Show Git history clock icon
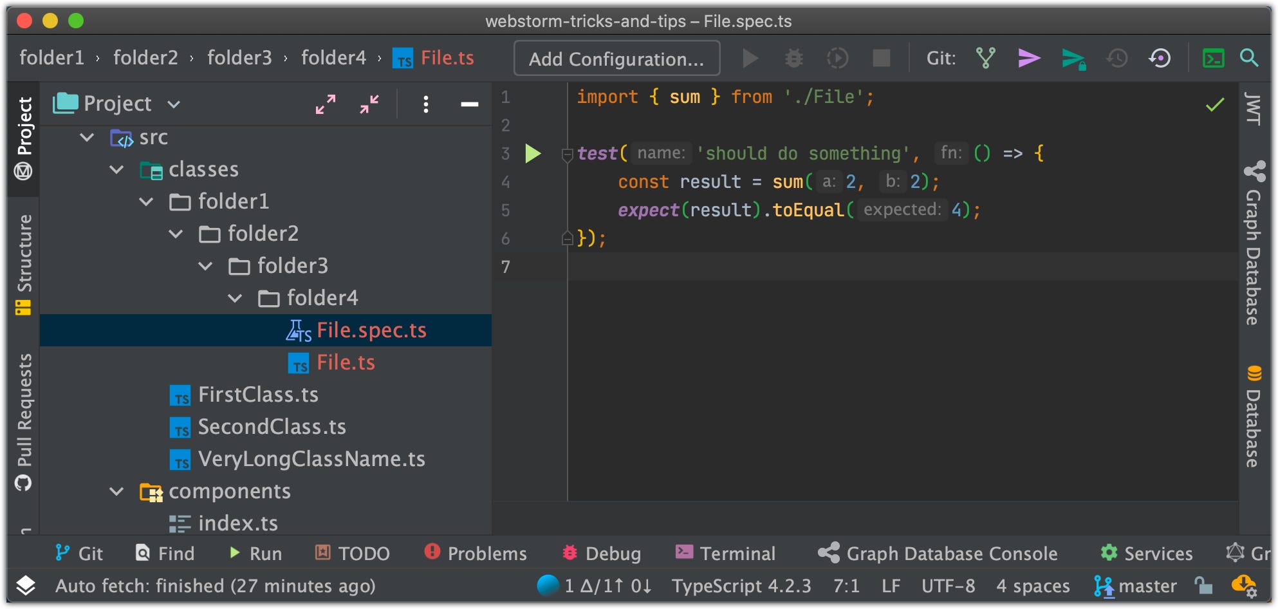Viewport: 1278px width, 609px height. (1117, 59)
